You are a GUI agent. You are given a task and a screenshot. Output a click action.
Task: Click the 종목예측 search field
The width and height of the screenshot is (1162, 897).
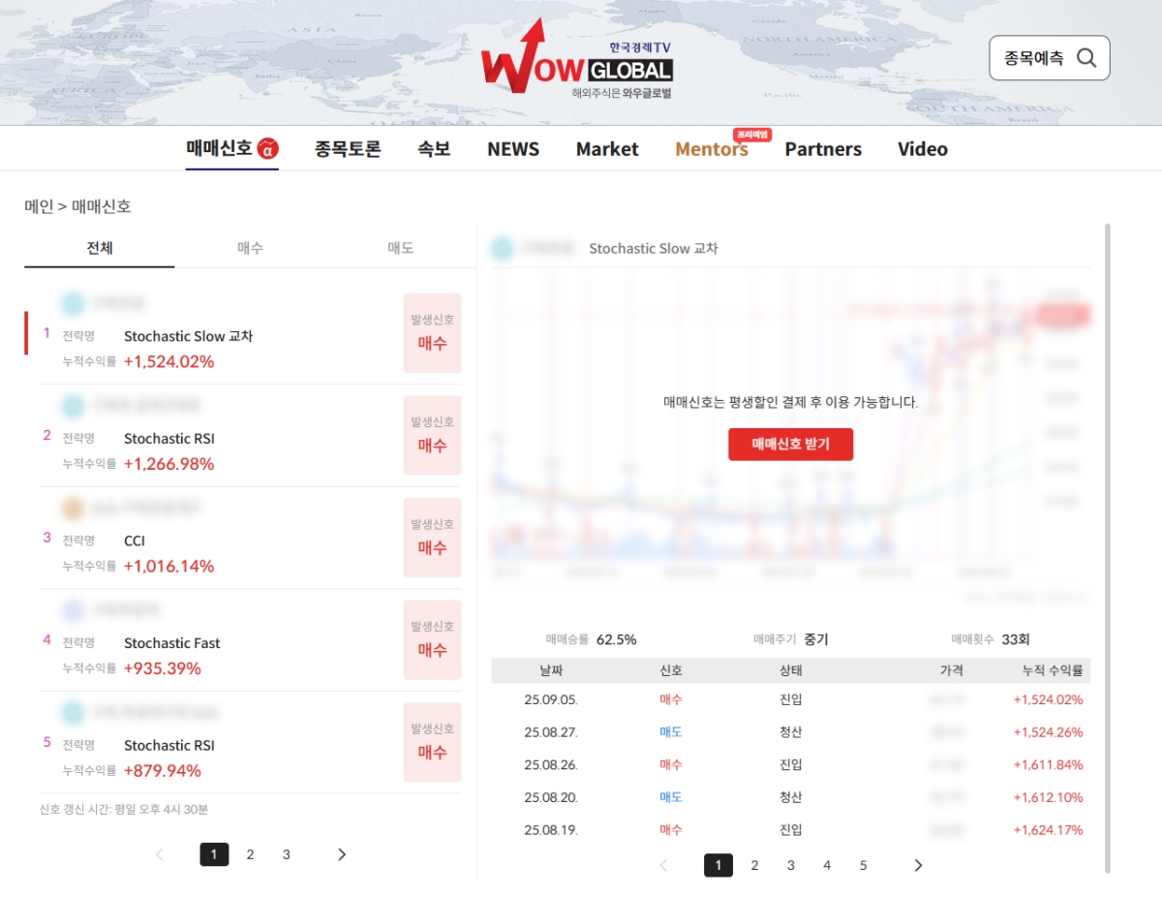tap(1034, 58)
